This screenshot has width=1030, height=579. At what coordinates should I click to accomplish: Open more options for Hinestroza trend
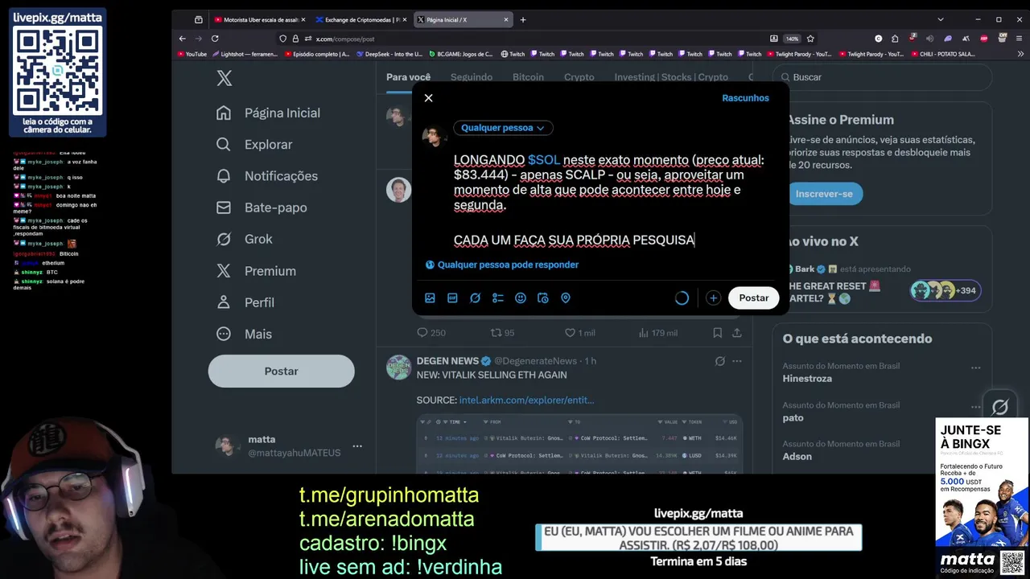(975, 368)
